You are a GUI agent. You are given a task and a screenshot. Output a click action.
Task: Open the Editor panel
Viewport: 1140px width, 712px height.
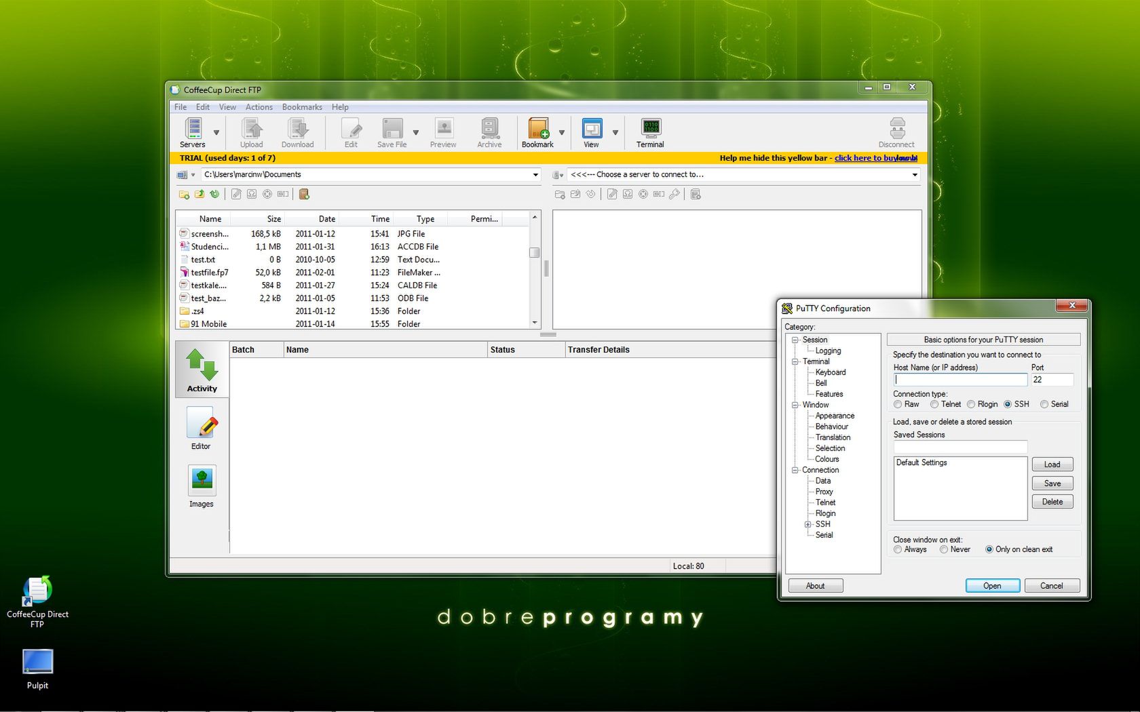(x=201, y=428)
